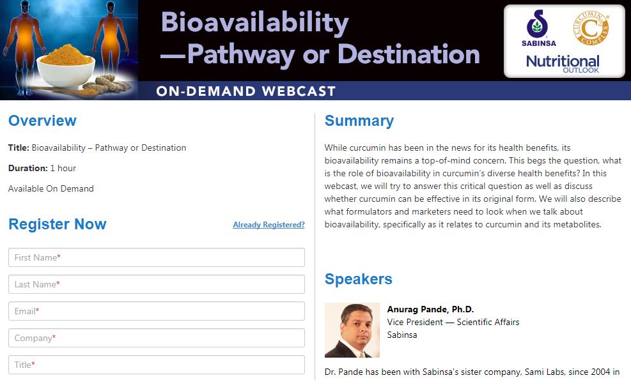Click the On-Demand Webcast banner strip
The height and width of the screenshot is (380, 631).
pyautogui.click(x=384, y=91)
